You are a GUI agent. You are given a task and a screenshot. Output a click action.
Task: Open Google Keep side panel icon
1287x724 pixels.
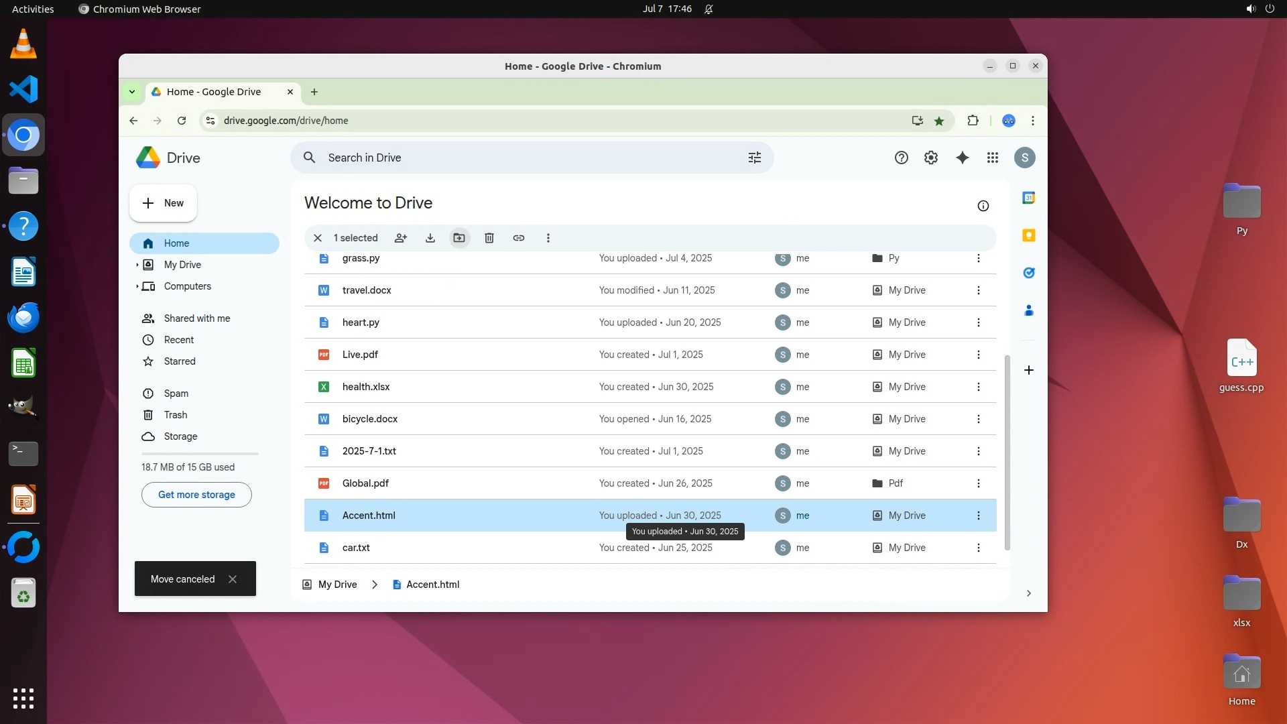(x=1029, y=235)
